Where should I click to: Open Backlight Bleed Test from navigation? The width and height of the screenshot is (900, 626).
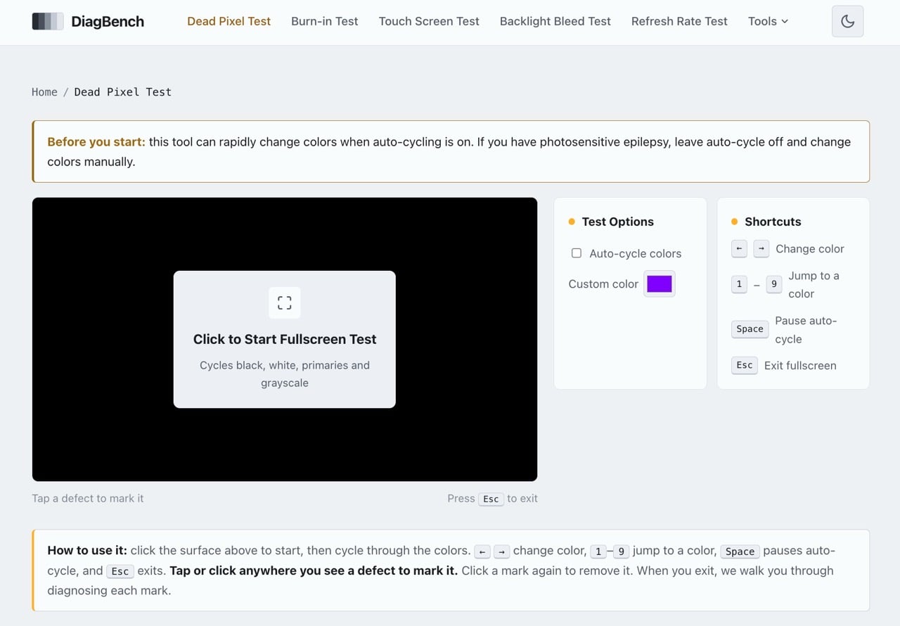click(555, 21)
